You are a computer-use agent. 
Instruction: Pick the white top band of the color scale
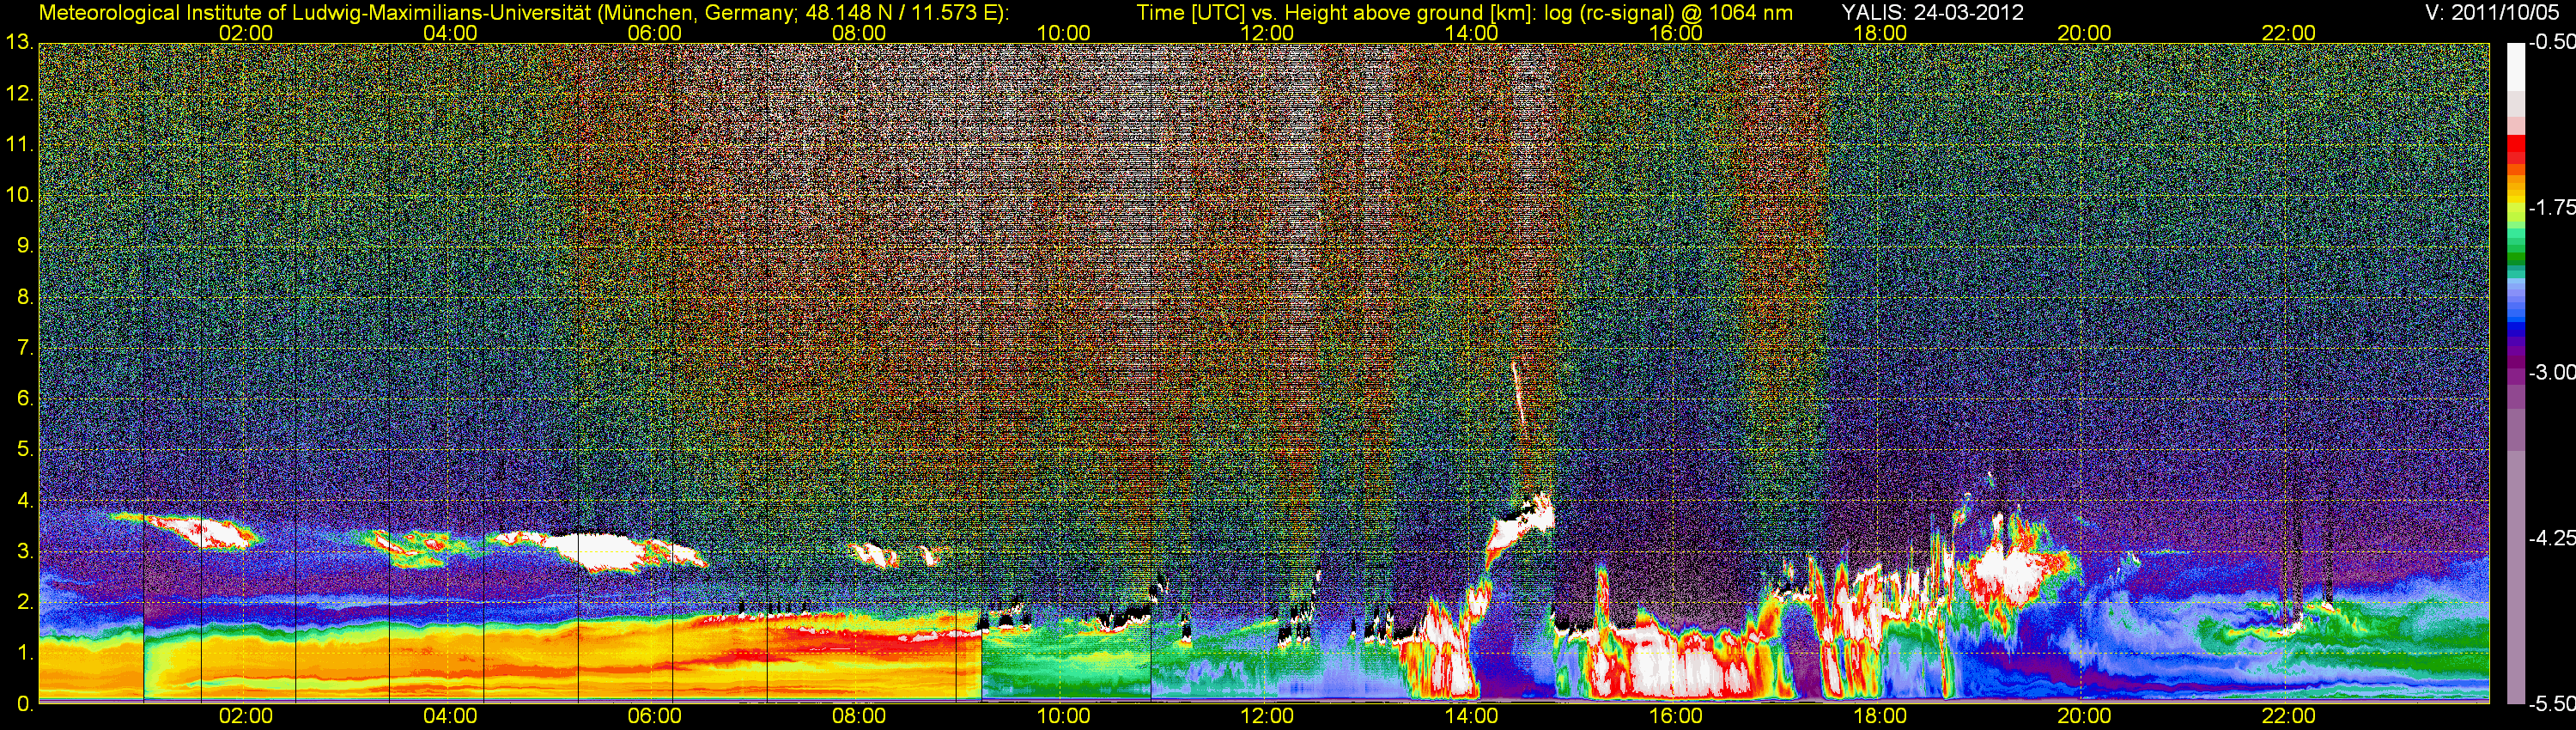(2515, 66)
